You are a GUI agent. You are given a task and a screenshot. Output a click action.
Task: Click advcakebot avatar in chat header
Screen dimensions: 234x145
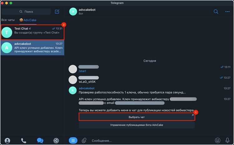[73, 12]
